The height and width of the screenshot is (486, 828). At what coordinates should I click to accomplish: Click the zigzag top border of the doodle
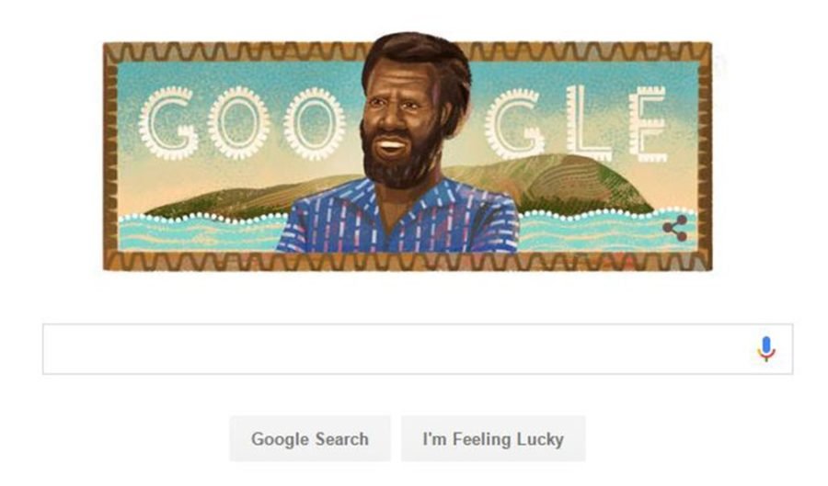click(237, 51)
